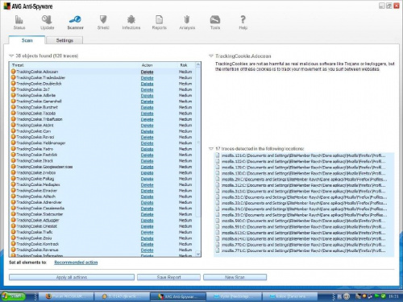Select mozilla.770 trace path text
Viewport: 403px width, 302px height.
[x=304, y=245]
